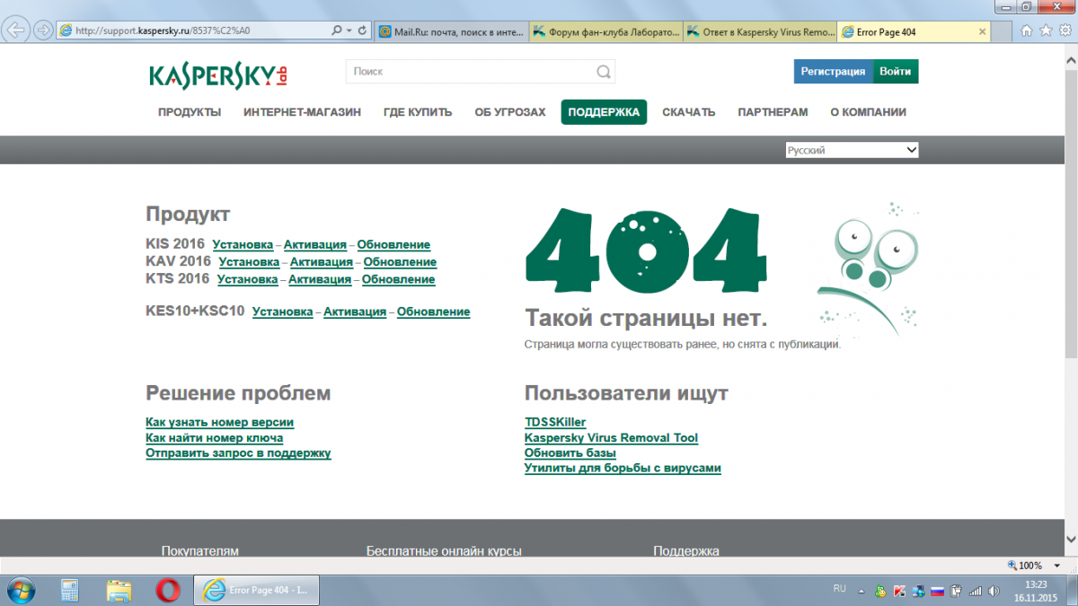
Task: Open the ПРОДУКТЫ navigation menu item
Action: pyautogui.click(x=190, y=112)
